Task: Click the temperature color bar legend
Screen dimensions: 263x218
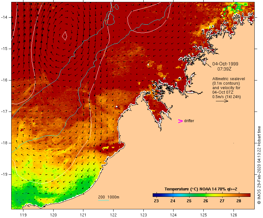Action: point(201,195)
